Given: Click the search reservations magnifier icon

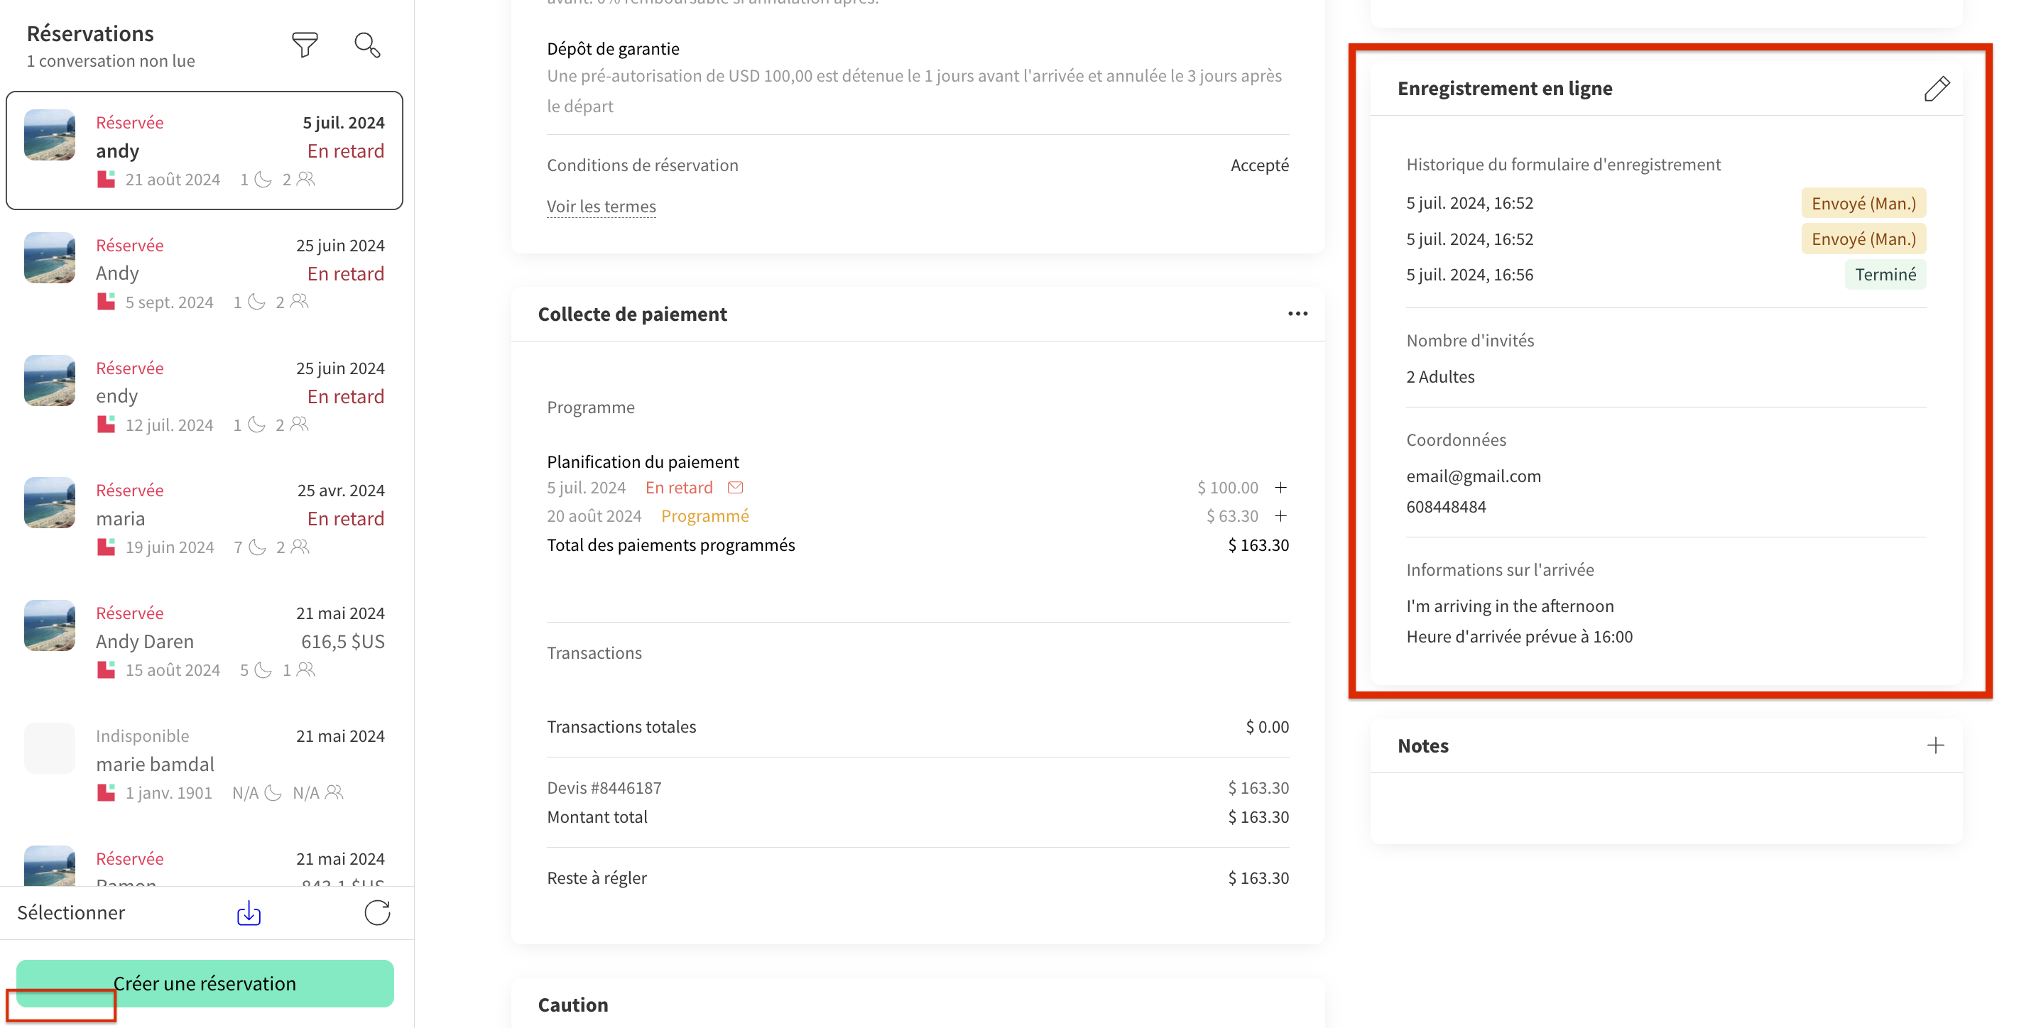Looking at the screenshot, I should pos(367,45).
